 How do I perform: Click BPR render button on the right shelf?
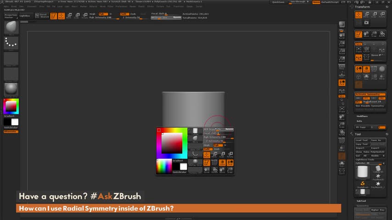click(342, 24)
